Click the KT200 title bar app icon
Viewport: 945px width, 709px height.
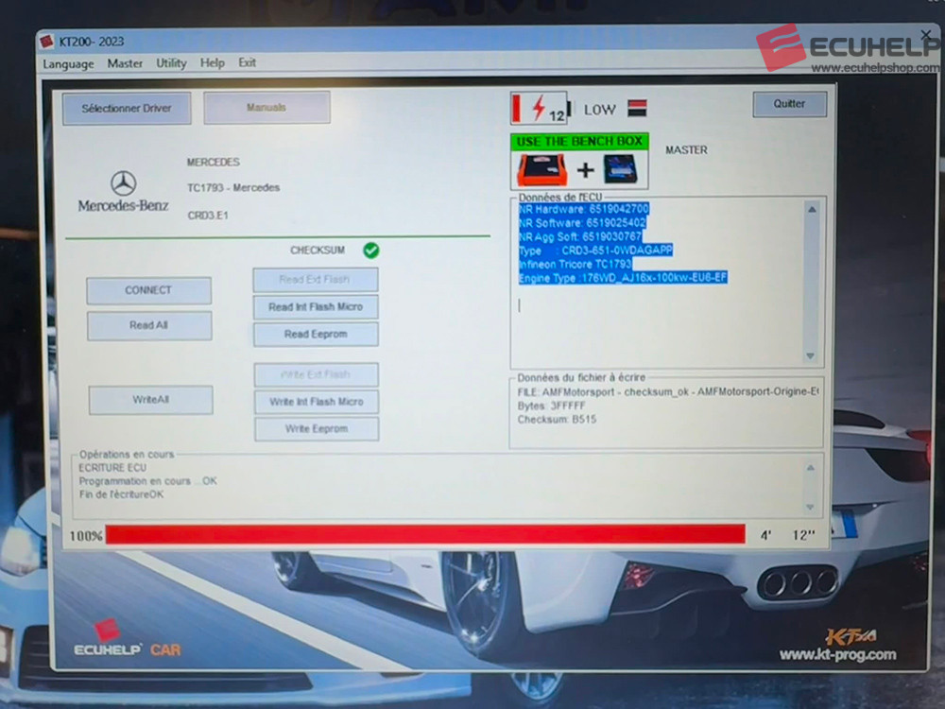[46, 42]
